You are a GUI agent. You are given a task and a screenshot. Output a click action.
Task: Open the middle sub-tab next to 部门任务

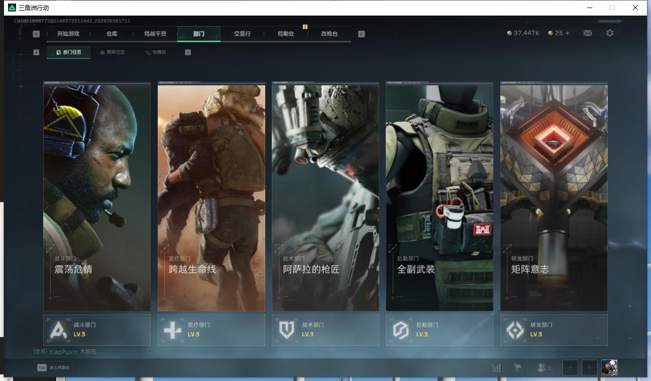(113, 52)
